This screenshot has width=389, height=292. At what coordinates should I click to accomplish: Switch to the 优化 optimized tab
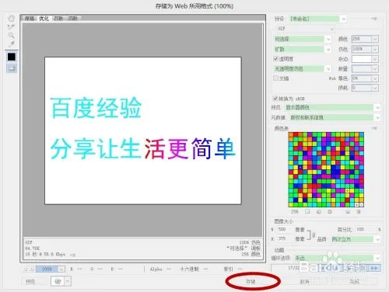(x=44, y=19)
